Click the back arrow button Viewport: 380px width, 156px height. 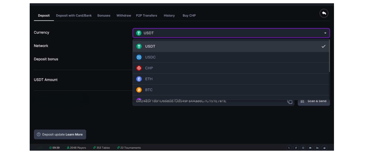click(x=324, y=13)
